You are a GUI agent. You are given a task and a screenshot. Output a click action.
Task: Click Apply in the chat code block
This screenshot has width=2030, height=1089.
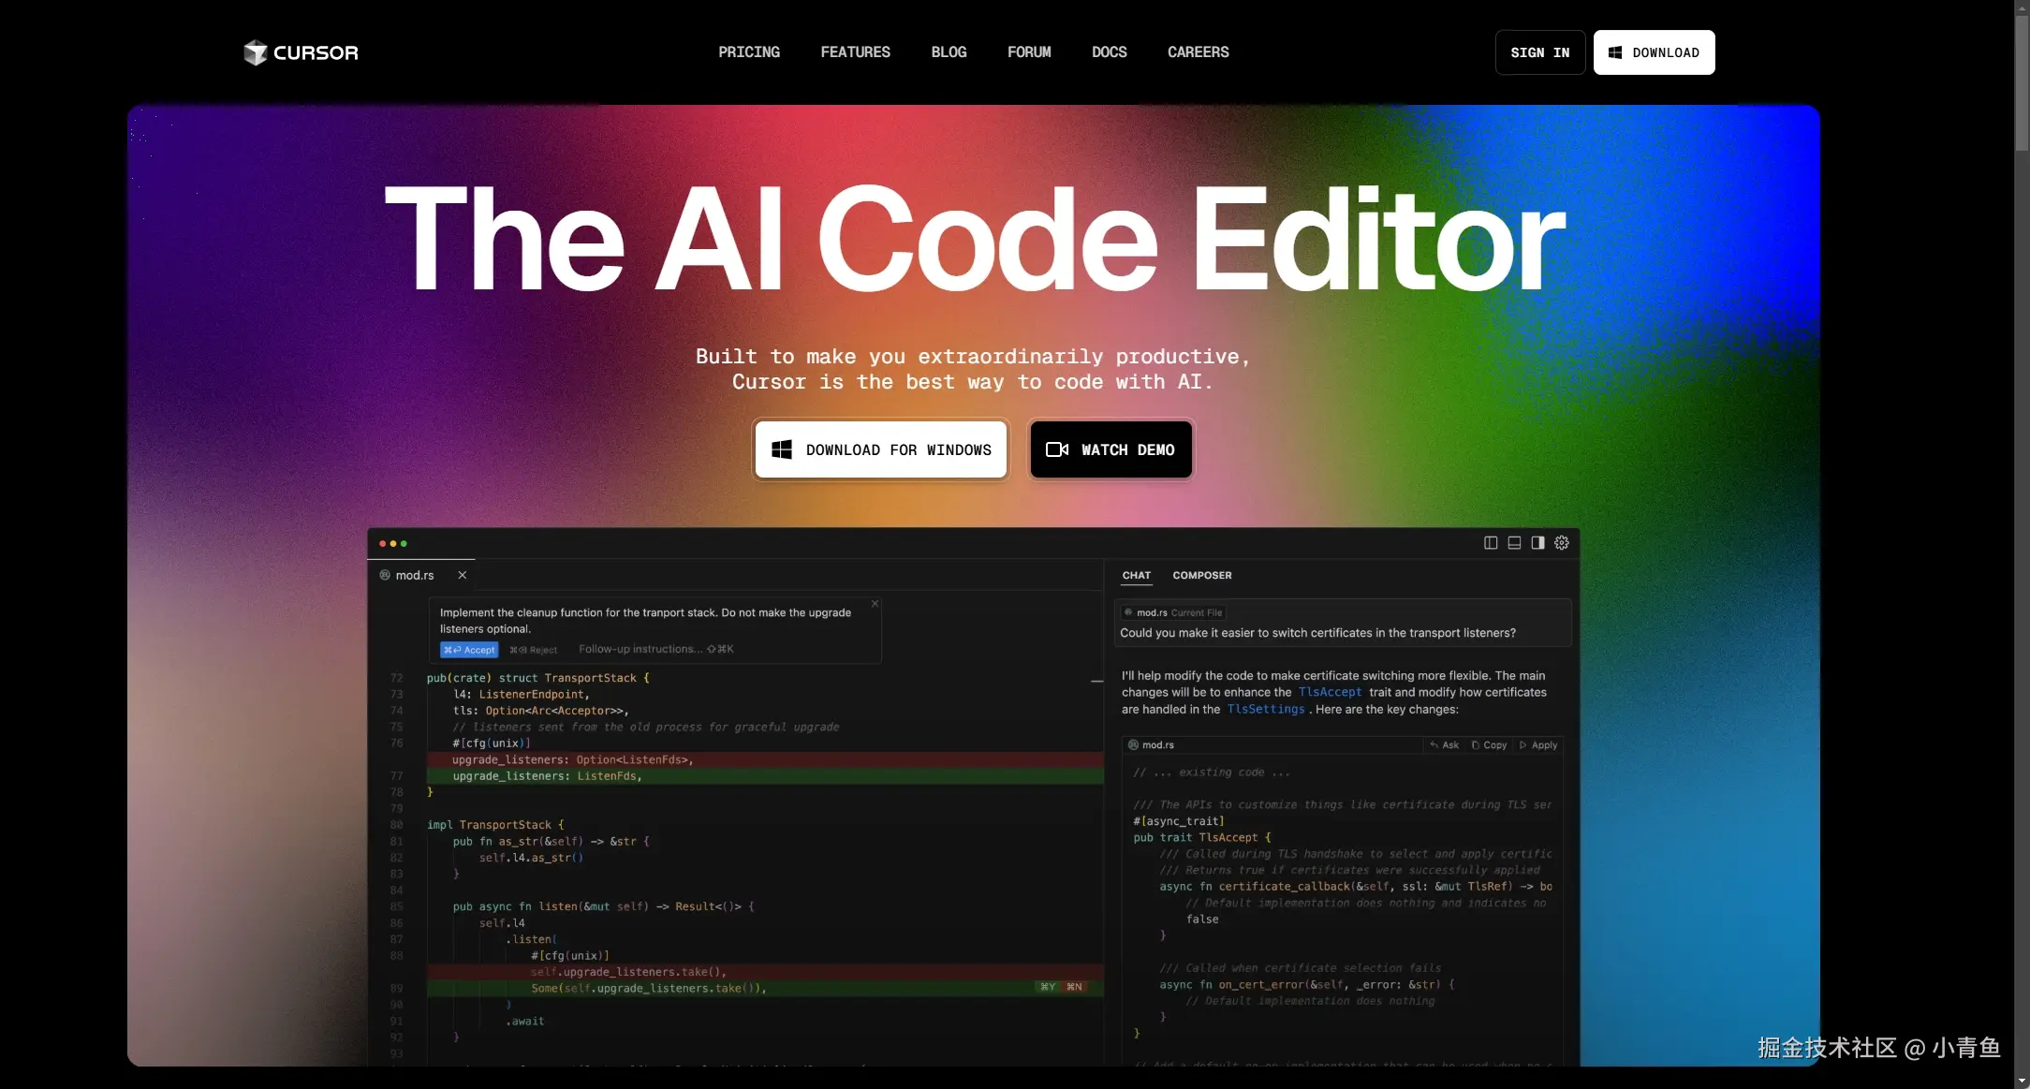point(1538,745)
